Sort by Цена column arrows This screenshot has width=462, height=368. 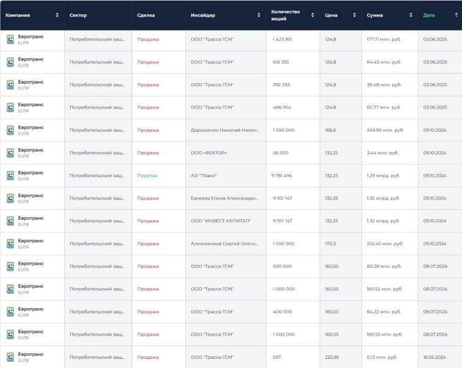[354, 15]
